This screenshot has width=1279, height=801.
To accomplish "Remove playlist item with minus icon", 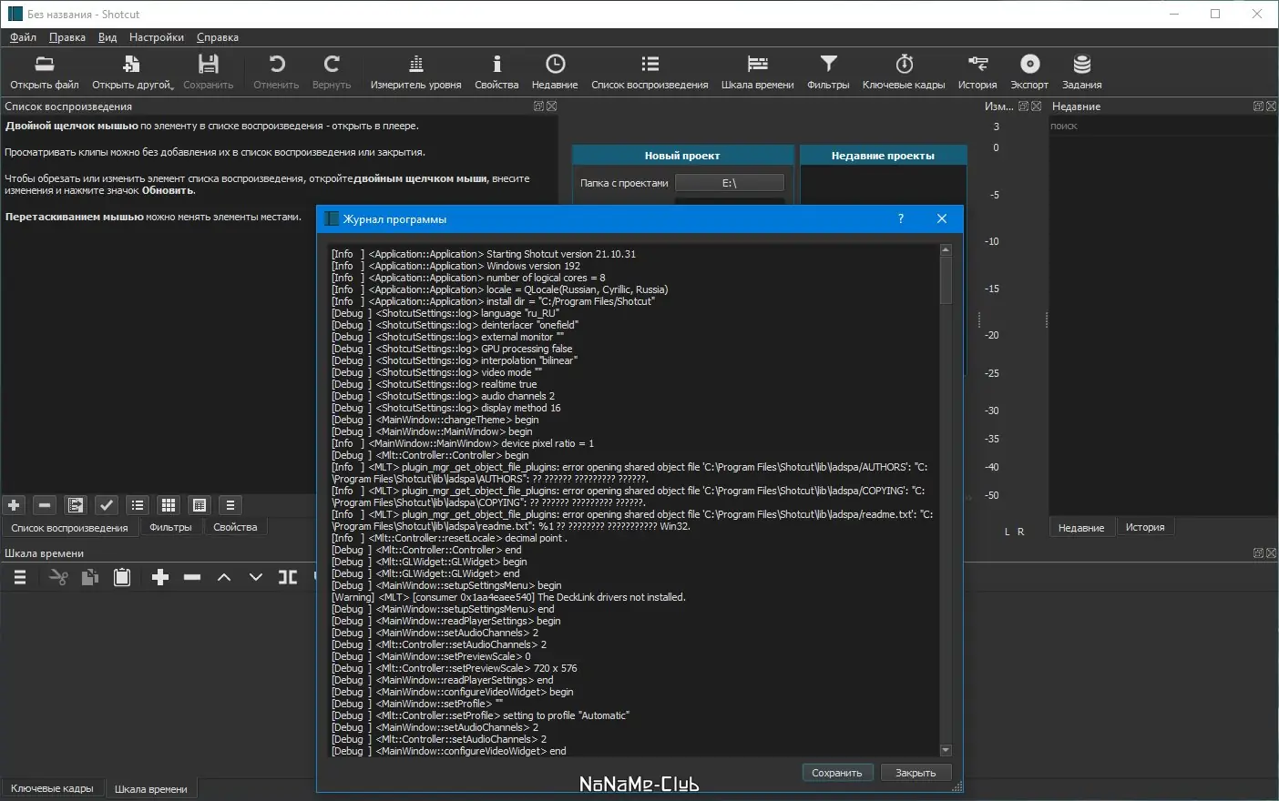I will (45, 505).
